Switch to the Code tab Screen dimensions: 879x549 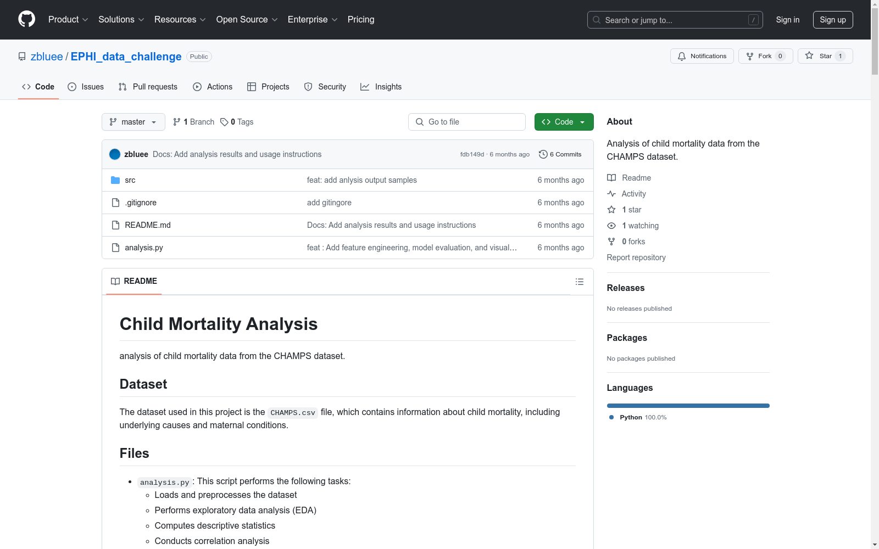pos(38,87)
